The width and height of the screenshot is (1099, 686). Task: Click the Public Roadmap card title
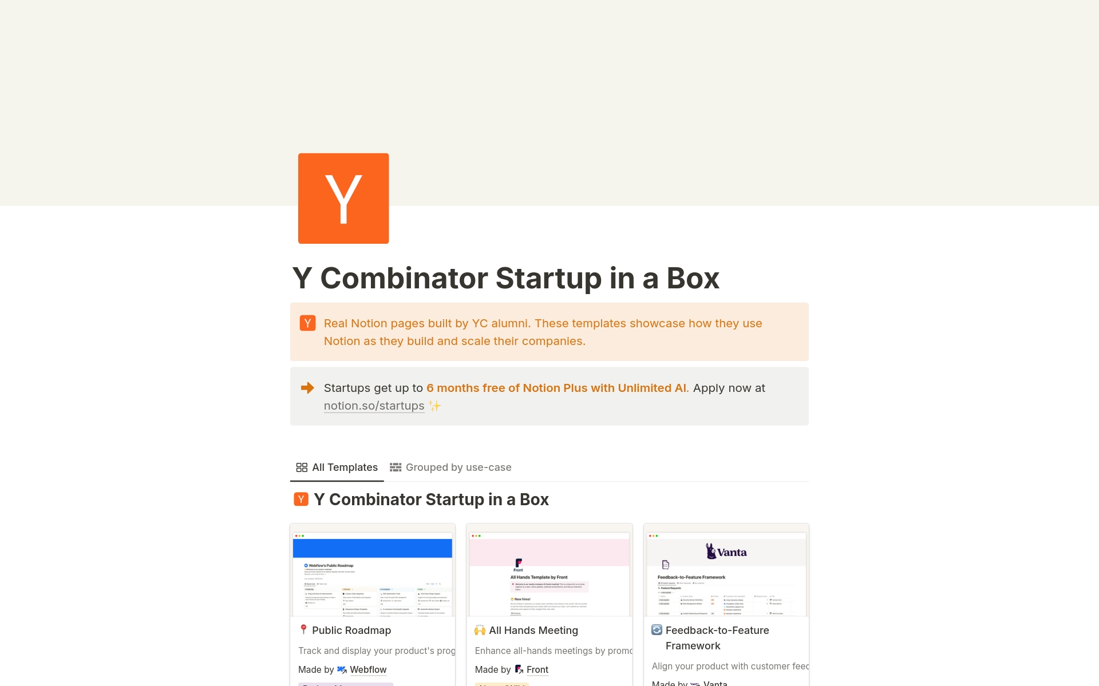click(x=351, y=631)
